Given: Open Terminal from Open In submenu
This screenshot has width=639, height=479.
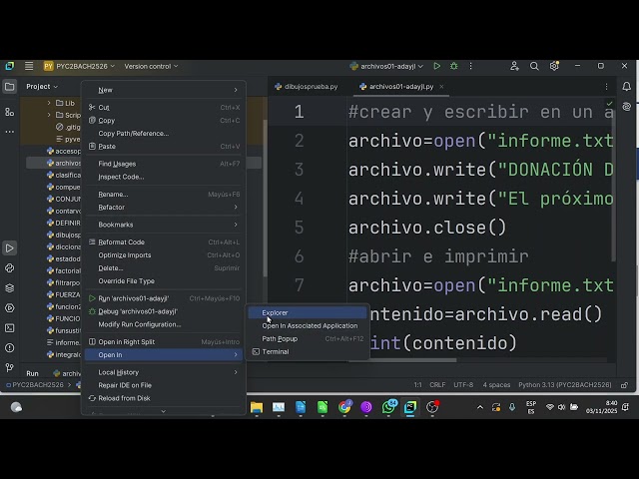Looking at the screenshot, I should [308, 352].
